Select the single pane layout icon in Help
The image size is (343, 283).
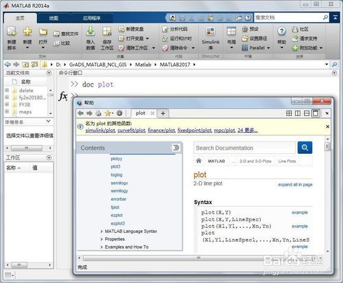[316, 113]
